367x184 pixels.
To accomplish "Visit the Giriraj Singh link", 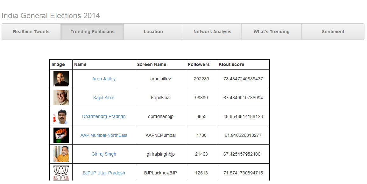I will [x=104, y=154].
